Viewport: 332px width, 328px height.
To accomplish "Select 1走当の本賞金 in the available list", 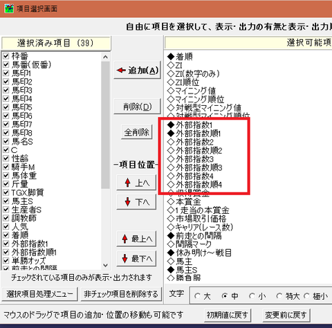I will coord(199,210).
